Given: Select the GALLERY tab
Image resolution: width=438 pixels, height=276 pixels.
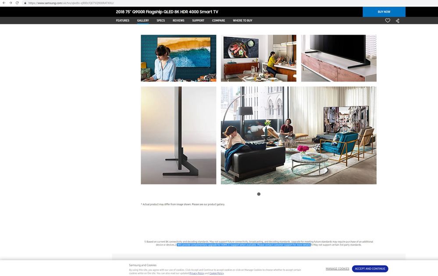Looking at the screenshot, I should [x=143, y=21].
